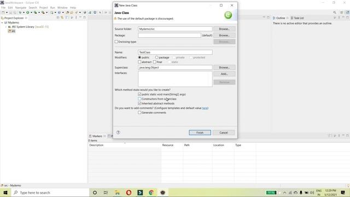The height and width of the screenshot is (197, 350).
Task: Click the green Run toolbar icon
Action: [28, 13]
